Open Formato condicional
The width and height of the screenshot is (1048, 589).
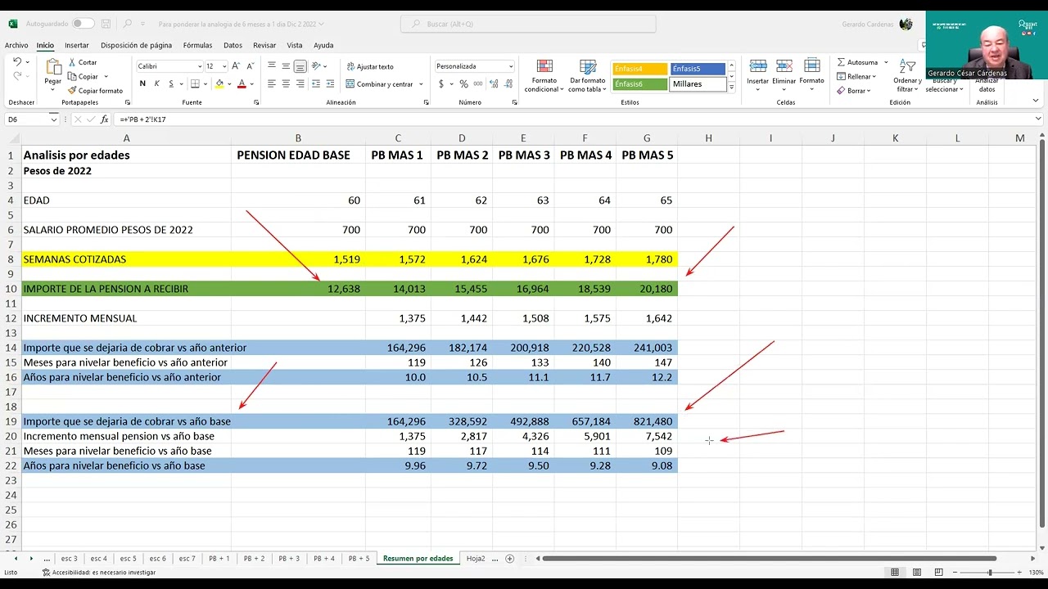pyautogui.click(x=544, y=75)
